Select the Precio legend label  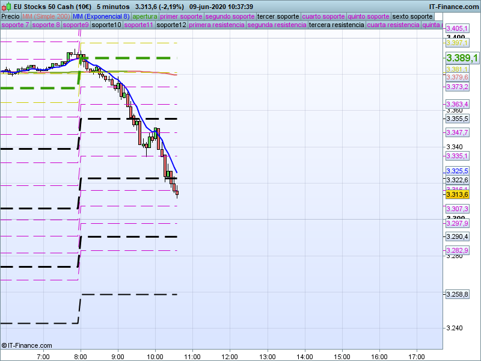click(x=10, y=16)
